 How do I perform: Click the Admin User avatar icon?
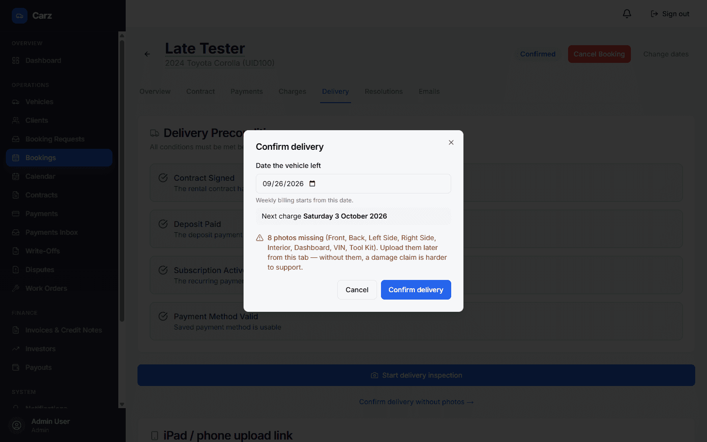pos(17,425)
